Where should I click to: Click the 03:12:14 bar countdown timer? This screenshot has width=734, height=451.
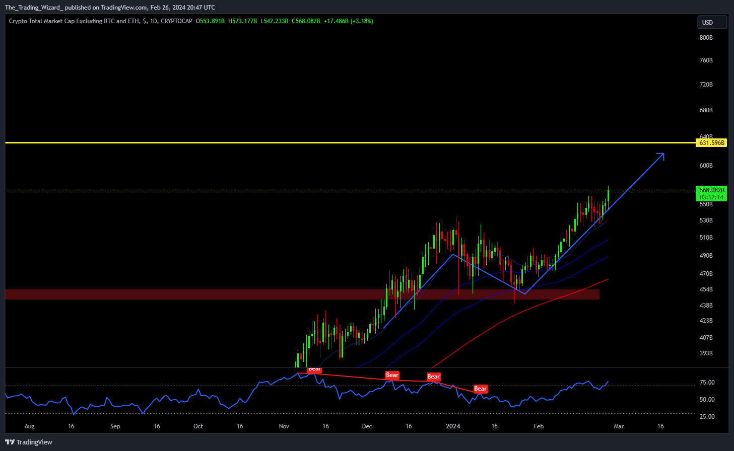[712, 197]
